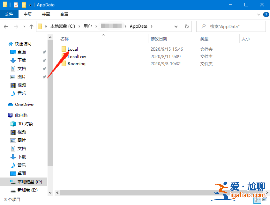This screenshot has width=270, height=205.
Task: Click Roaming's date 2020/9/3 10:32
Action: click(165, 64)
